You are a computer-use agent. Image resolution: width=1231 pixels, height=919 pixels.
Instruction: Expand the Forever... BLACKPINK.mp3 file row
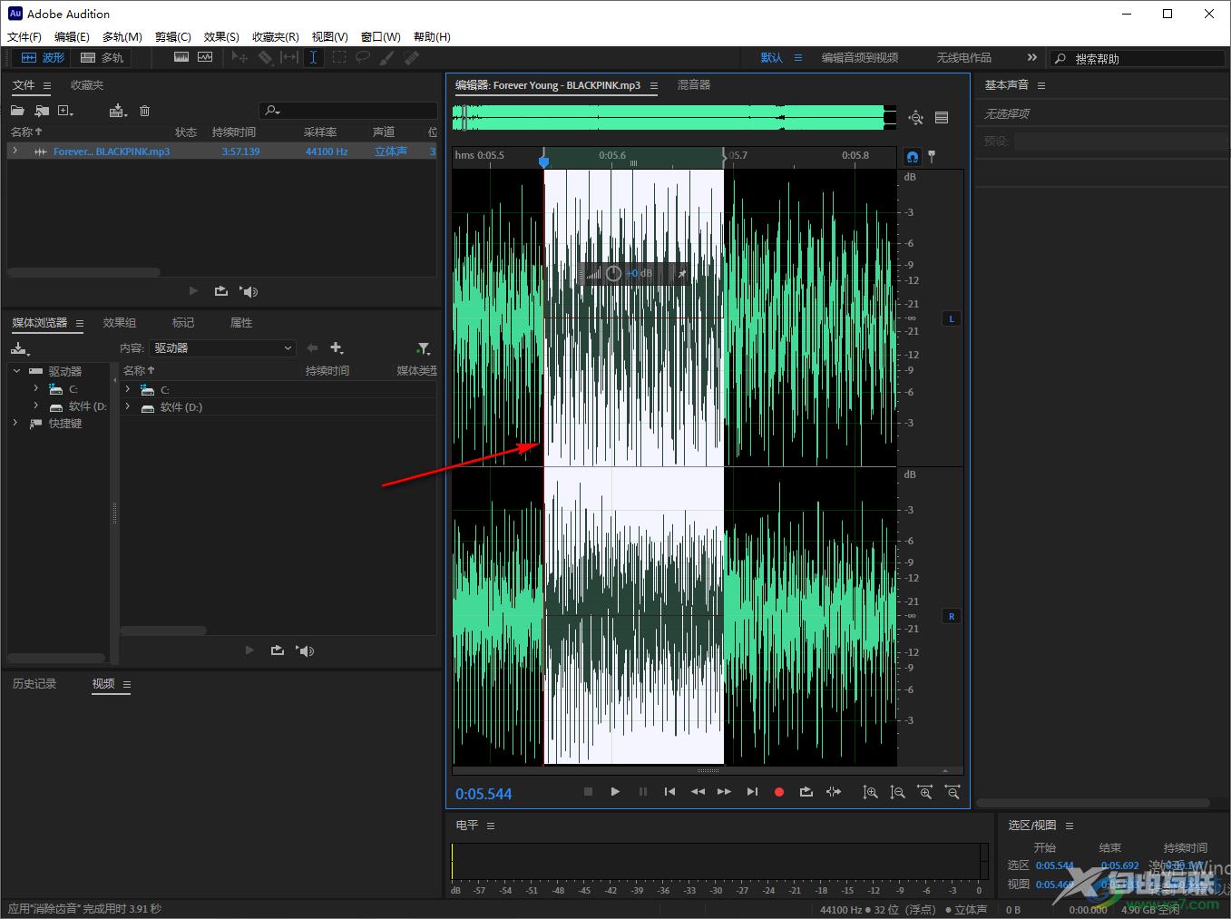(x=15, y=151)
